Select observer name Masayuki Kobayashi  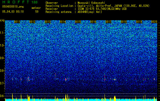[91, 3]
